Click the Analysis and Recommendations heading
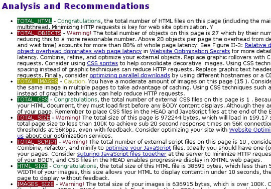The width and height of the screenshot is (271, 189). point(75,6)
